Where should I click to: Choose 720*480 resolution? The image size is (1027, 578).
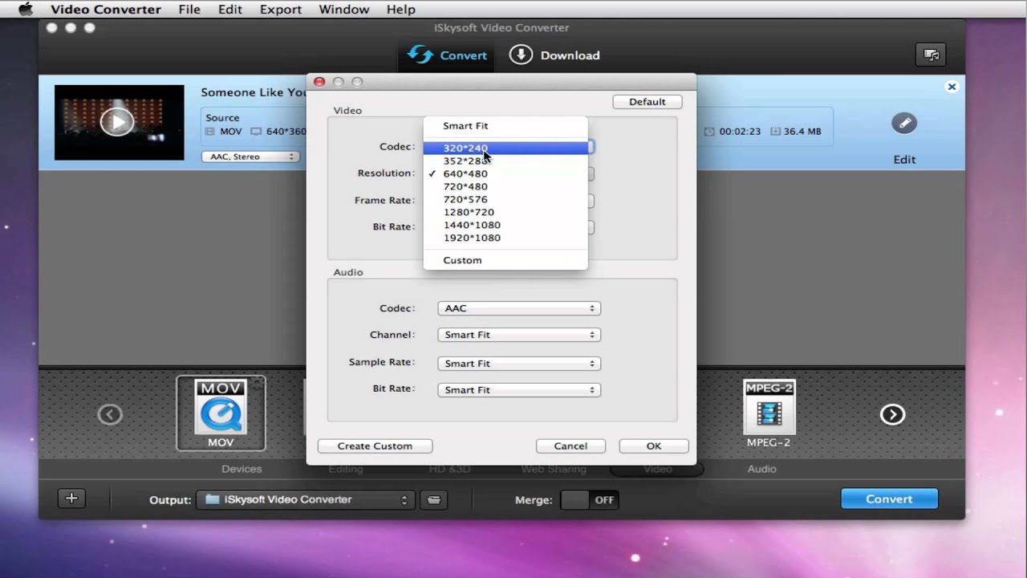pyautogui.click(x=505, y=186)
